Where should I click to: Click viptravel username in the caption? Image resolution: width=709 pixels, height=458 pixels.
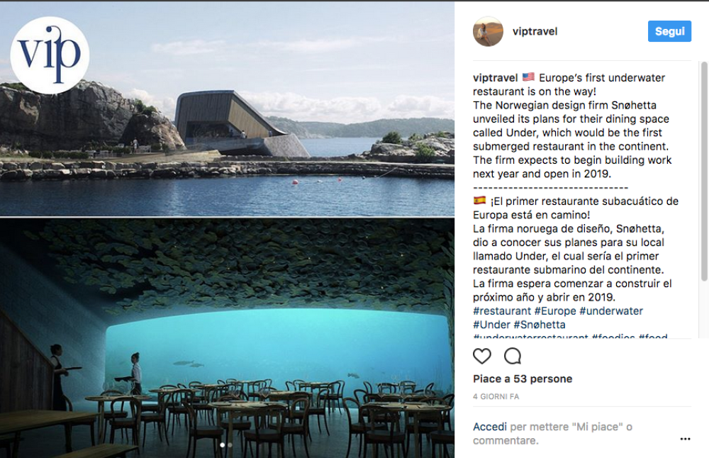[495, 77]
